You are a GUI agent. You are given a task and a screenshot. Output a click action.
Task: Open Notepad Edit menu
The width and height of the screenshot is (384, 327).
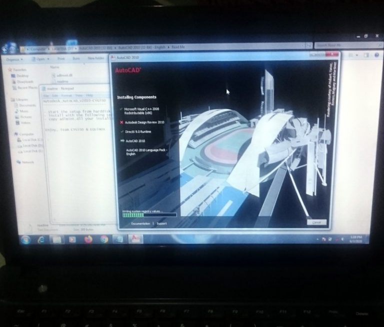click(55, 95)
